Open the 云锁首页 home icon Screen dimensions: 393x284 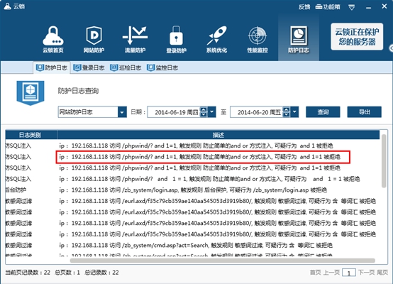[53, 39]
